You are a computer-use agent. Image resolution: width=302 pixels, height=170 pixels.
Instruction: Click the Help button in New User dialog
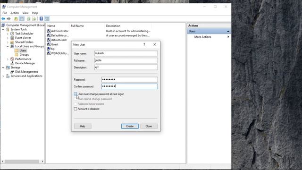point(83,126)
